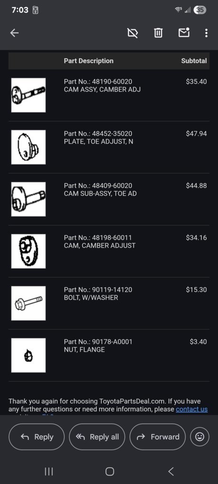The height and width of the screenshot is (484, 218).
Task: Open the contact us link
Action: coord(192,409)
